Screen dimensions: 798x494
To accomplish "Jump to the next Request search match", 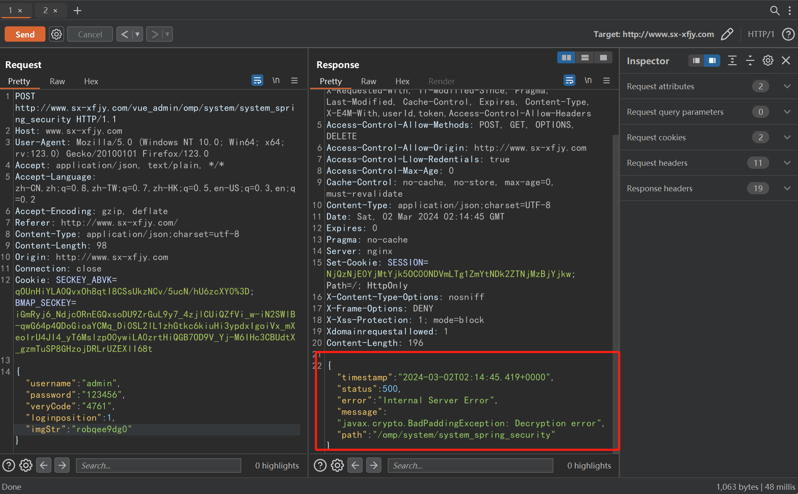I will 62,466.
